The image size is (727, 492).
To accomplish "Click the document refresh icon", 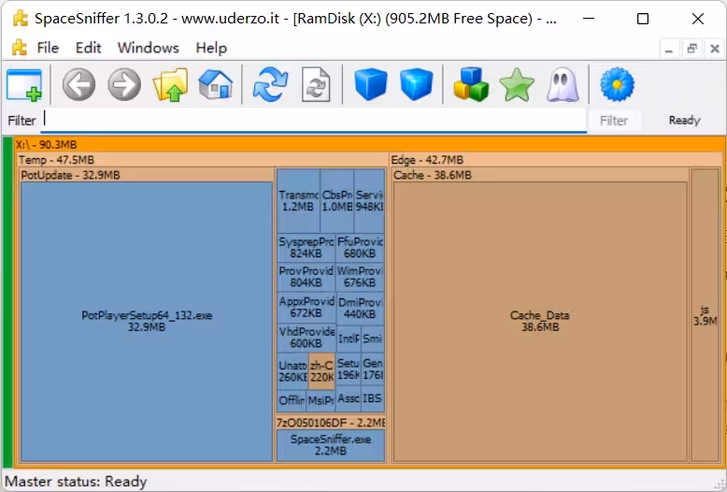I will click(x=316, y=85).
